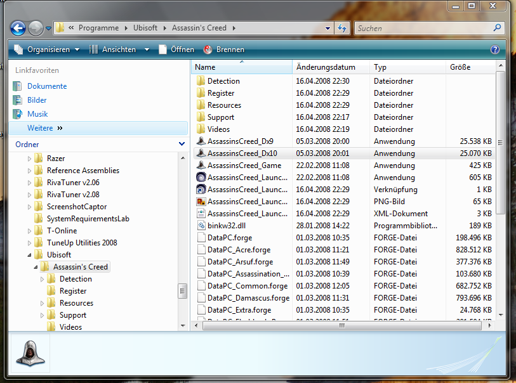This screenshot has height=383, width=516.
Task: Click the Ubisoft launcher icon sized 605 KB
Action: [x=201, y=177]
